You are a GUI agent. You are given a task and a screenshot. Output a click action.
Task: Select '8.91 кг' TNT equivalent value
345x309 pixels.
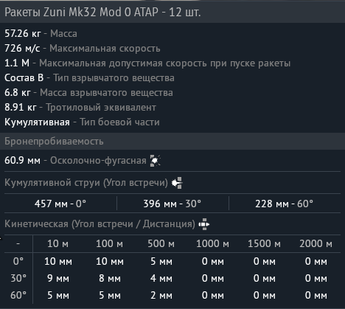pos(21,107)
